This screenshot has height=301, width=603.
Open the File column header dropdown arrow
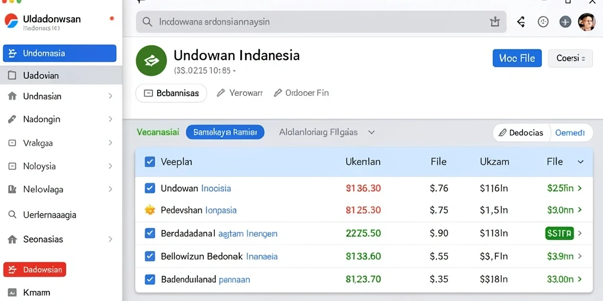coord(580,162)
